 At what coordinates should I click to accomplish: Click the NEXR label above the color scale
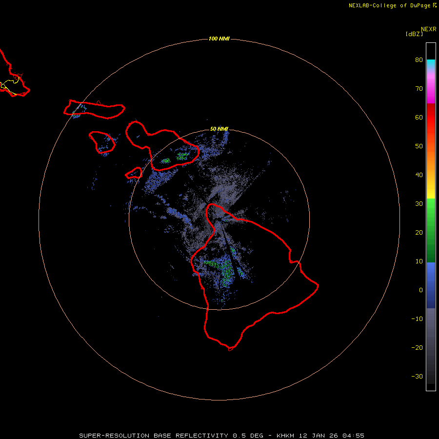click(429, 29)
